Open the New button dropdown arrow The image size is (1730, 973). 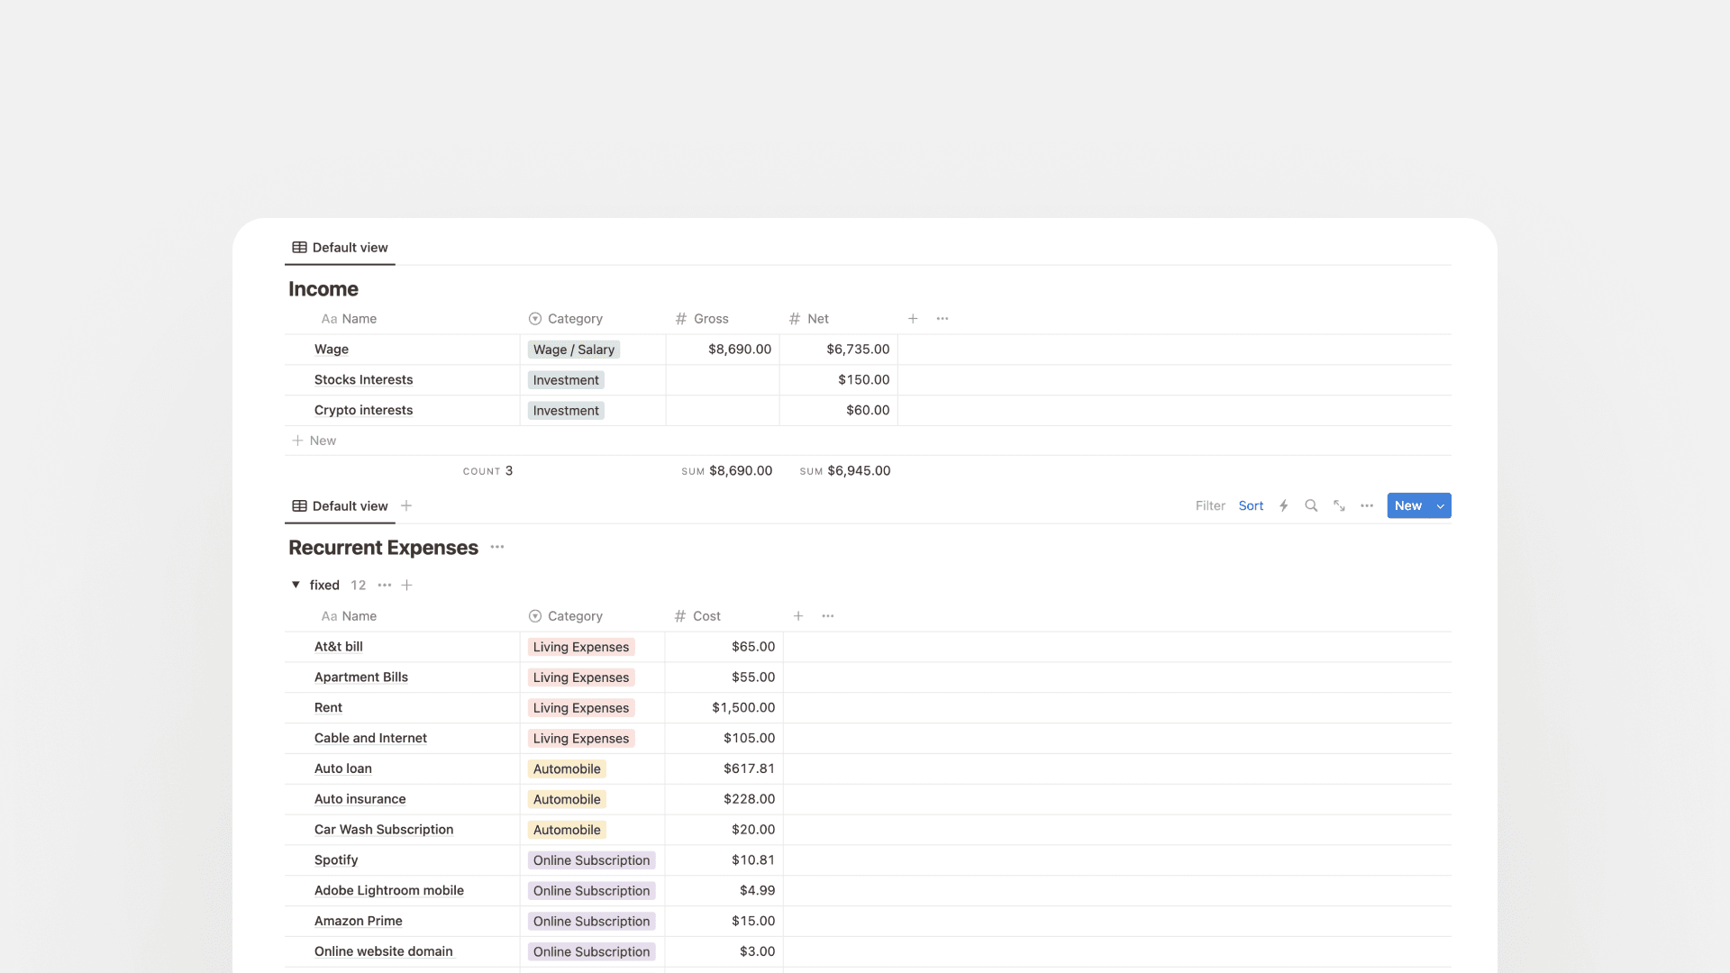pos(1441,506)
